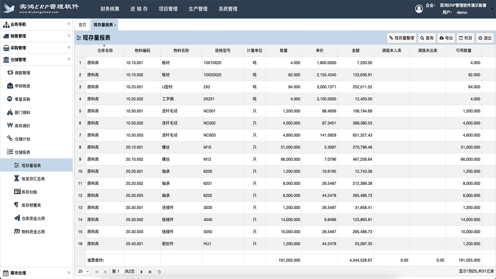The width and height of the screenshot is (496, 279).
Task: Click the 查询 query search icon button
Action: pos(426,38)
